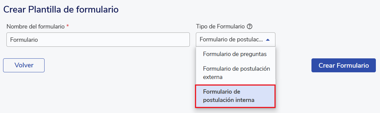Screen dimensions: 380x113
Task: Click the Tipo de Formulario combo box
Action: click(x=235, y=40)
